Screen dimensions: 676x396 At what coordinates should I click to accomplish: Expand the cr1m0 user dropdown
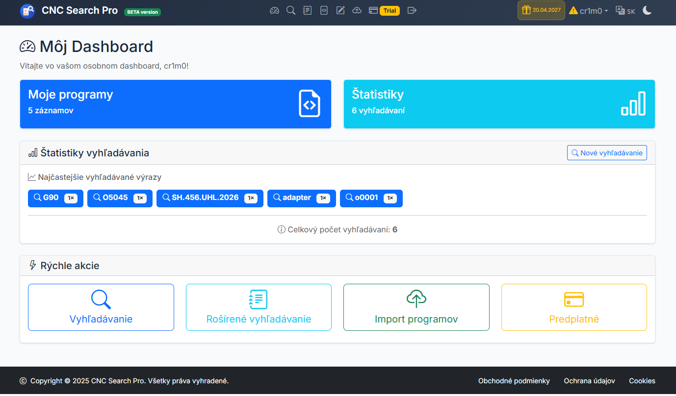point(589,11)
